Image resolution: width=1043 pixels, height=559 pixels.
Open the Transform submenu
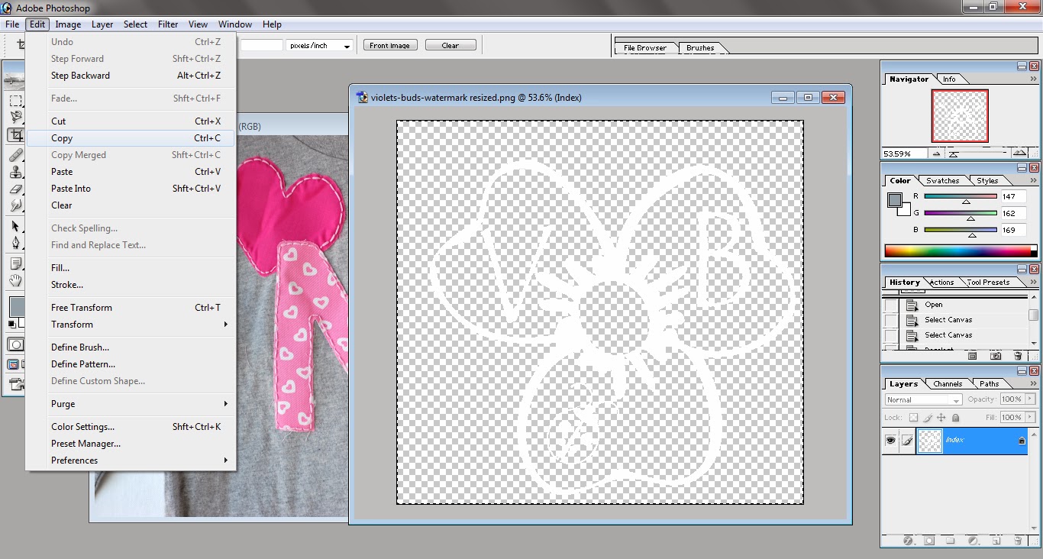(x=131, y=325)
